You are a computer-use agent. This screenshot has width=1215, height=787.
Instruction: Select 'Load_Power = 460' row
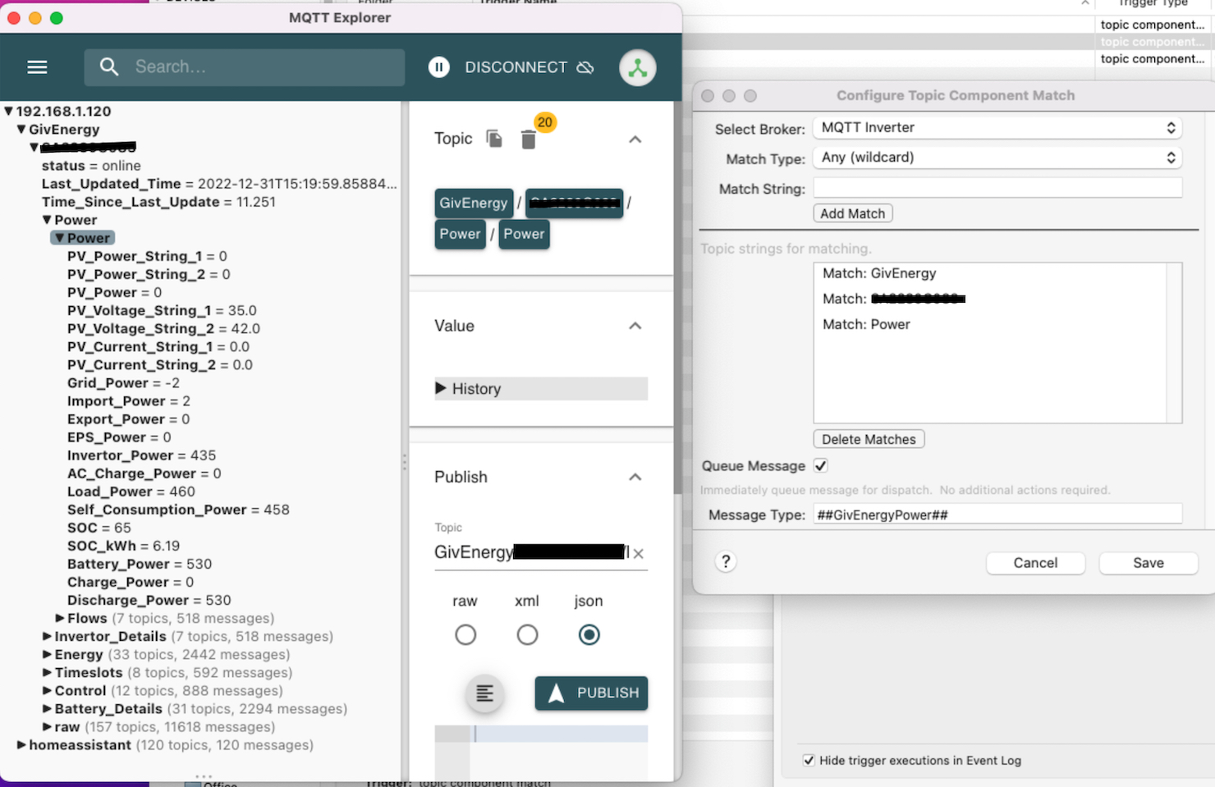pyautogui.click(x=131, y=492)
